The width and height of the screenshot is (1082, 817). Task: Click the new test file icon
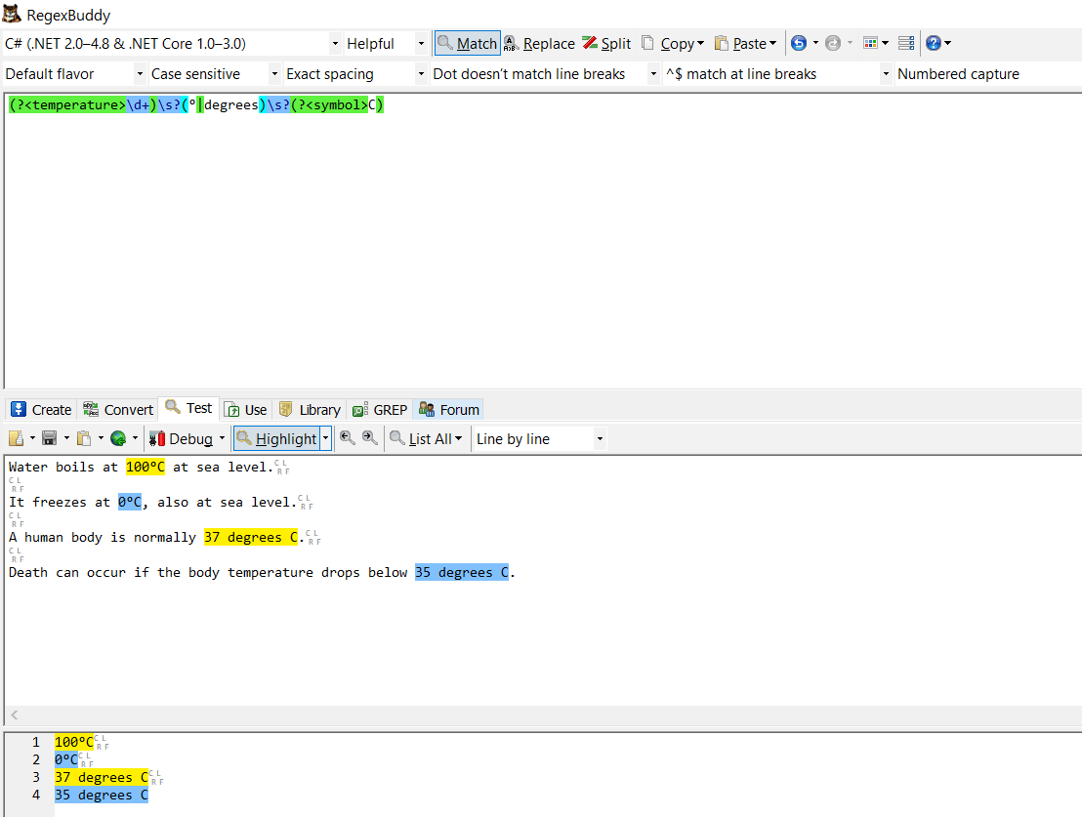pyautogui.click(x=17, y=438)
